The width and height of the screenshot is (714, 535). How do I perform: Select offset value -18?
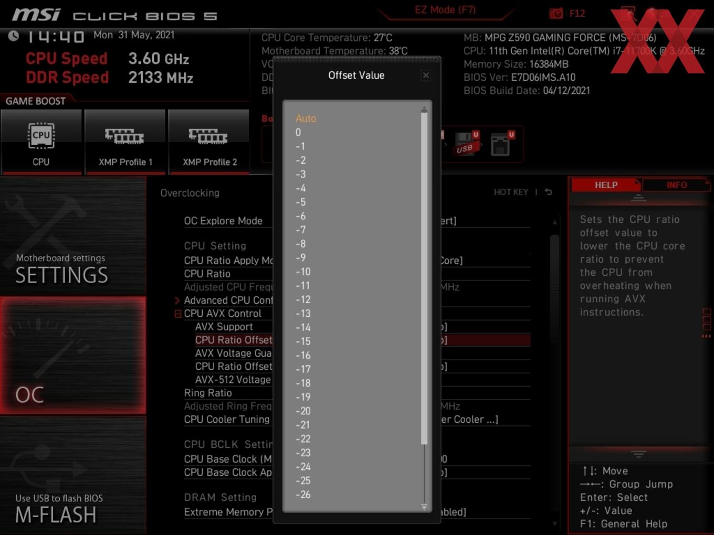[303, 383]
